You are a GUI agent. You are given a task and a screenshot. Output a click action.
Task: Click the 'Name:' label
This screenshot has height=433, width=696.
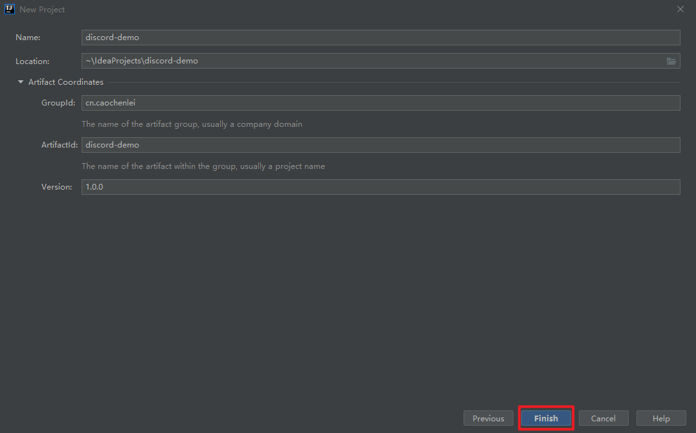pyautogui.click(x=28, y=38)
